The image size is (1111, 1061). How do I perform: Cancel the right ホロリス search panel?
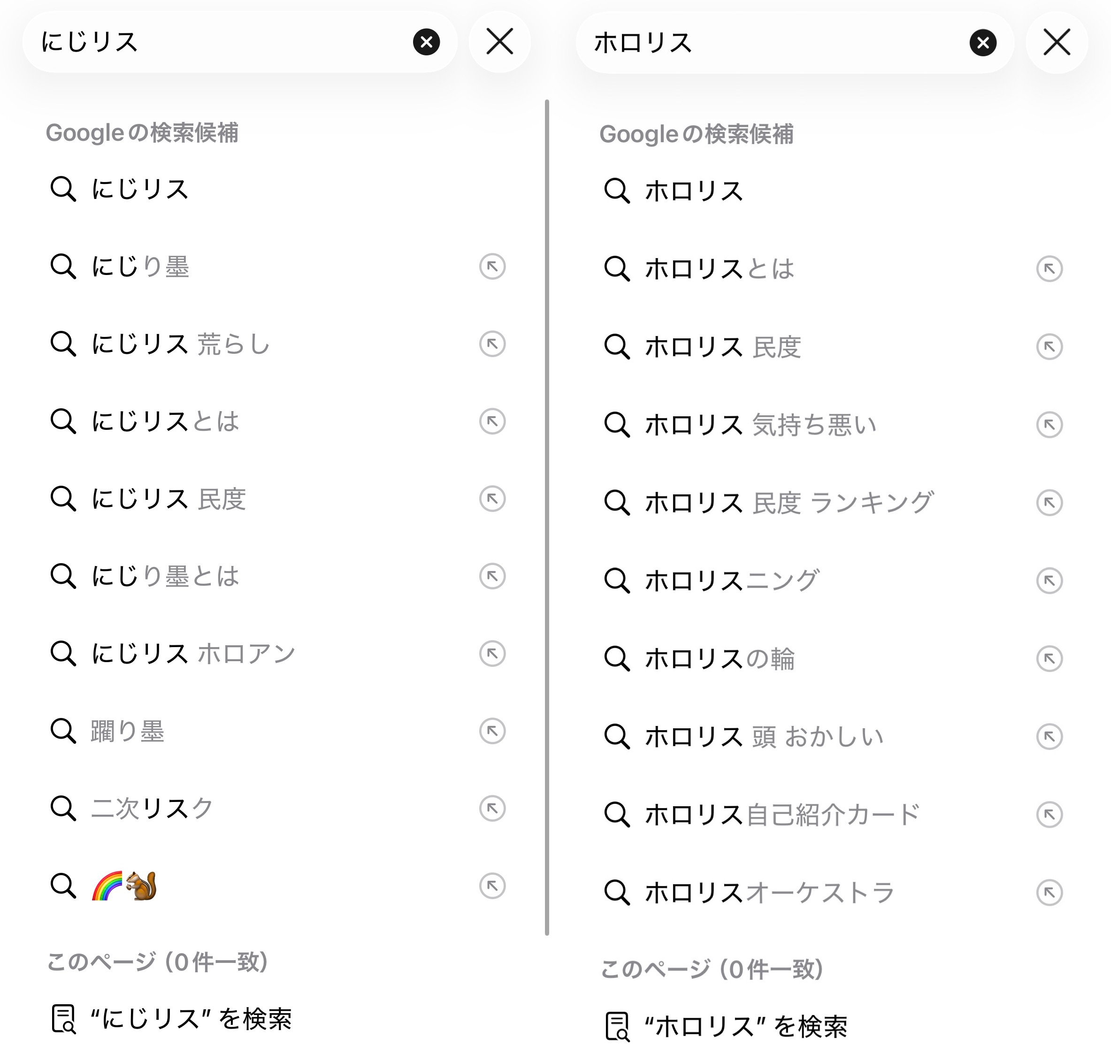coord(1056,43)
